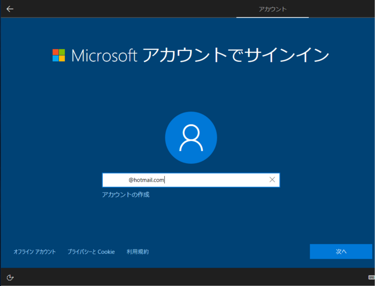The height and width of the screenshot is (286, 375).
Task: Open the 利用規約 link
Action: click(138, 252)
